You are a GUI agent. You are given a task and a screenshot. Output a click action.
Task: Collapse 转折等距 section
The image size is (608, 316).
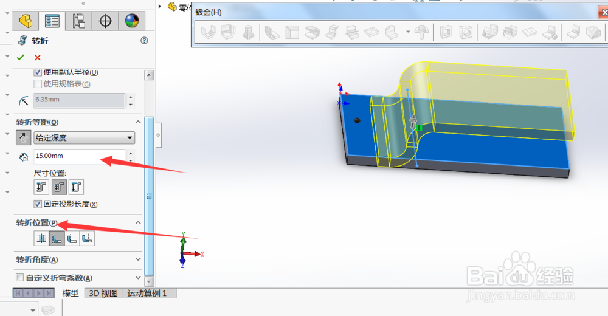click(138, 122)
